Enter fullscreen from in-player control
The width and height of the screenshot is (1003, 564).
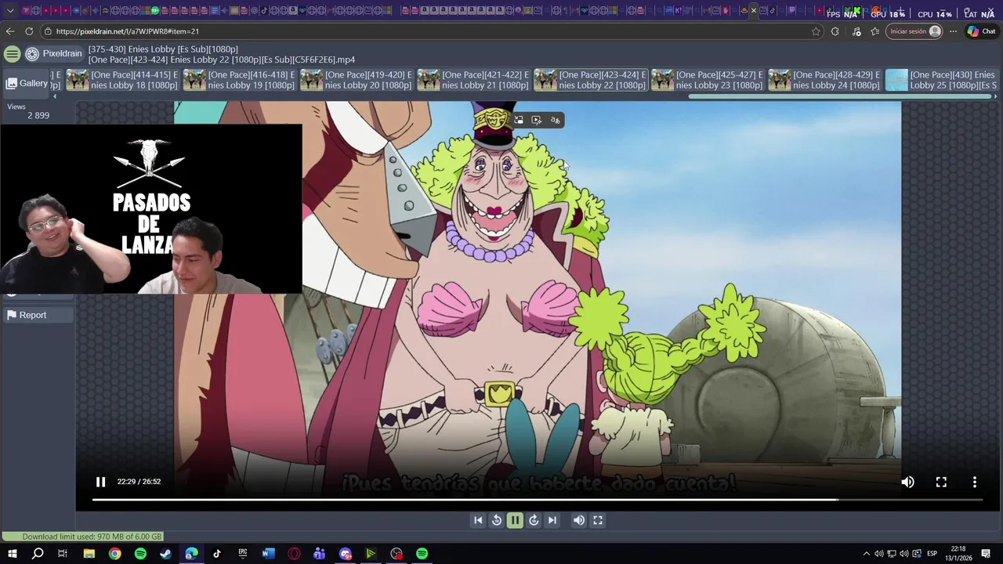click(x=941, y=482)
